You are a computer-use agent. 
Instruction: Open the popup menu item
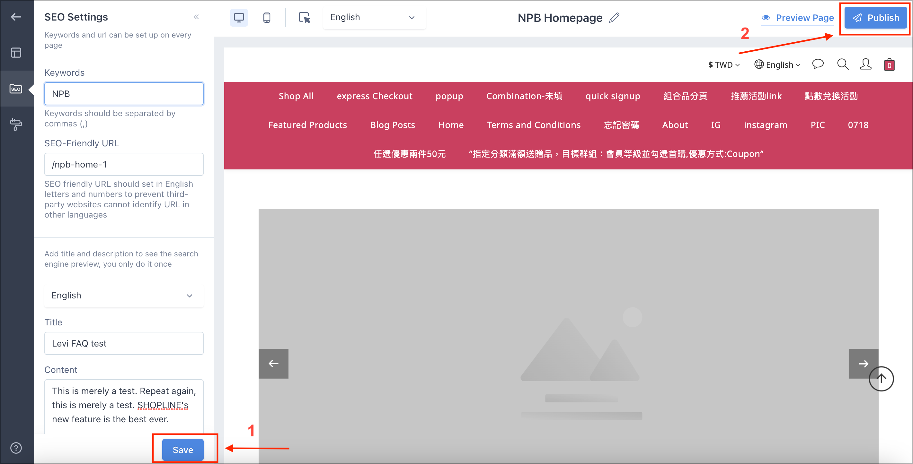click(x=449, y=96)
